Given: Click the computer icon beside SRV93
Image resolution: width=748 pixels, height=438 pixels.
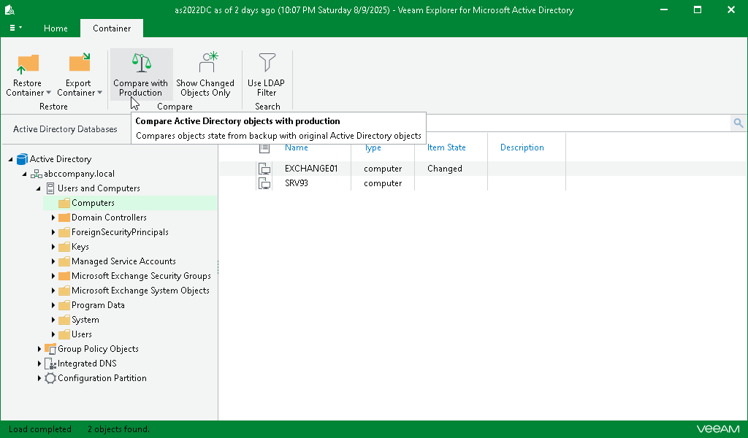Looking at the screenshot, I should coord(264,183).
